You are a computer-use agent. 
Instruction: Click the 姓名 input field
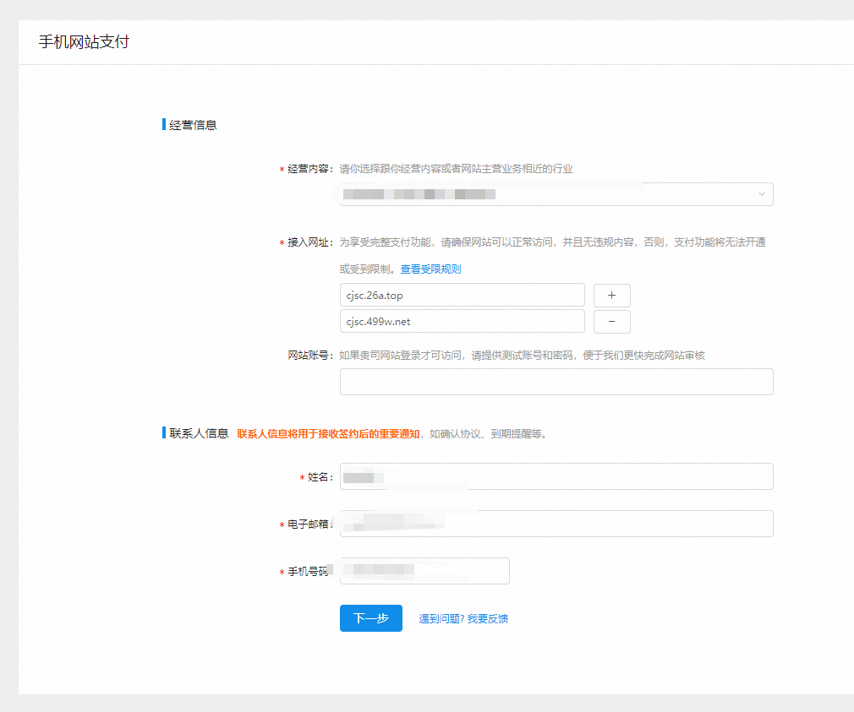coord(556,476)
